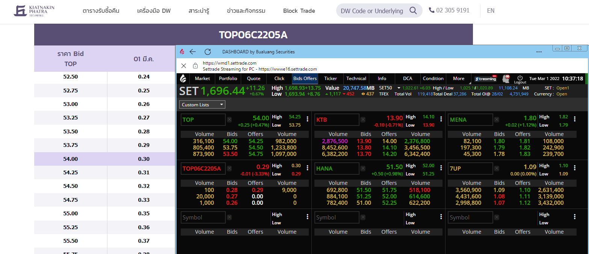Click the Bualuang flame logo in Streaming menu
The width and height of the screenshot is (589, 254).
(183, 79)
